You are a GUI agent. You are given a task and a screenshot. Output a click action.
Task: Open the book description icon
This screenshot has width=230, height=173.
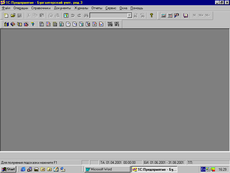coord(185,16)
